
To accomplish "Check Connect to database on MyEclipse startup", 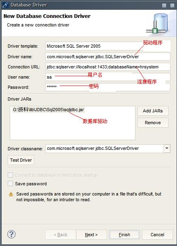I will (10, 175).
